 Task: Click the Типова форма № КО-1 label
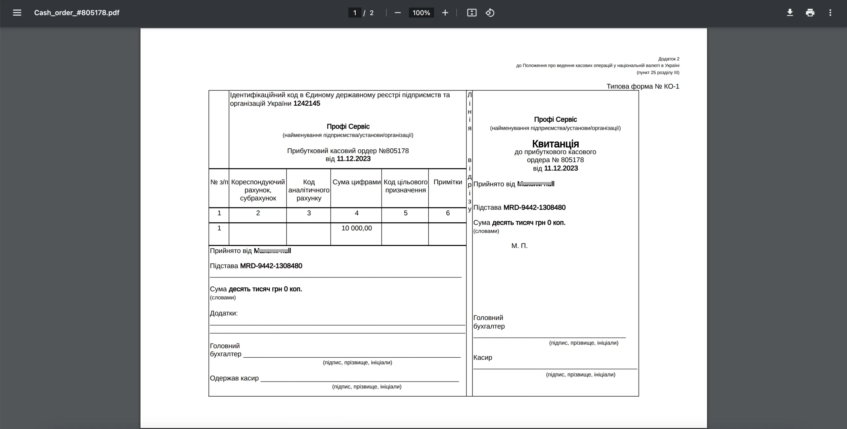pos(643,86)
